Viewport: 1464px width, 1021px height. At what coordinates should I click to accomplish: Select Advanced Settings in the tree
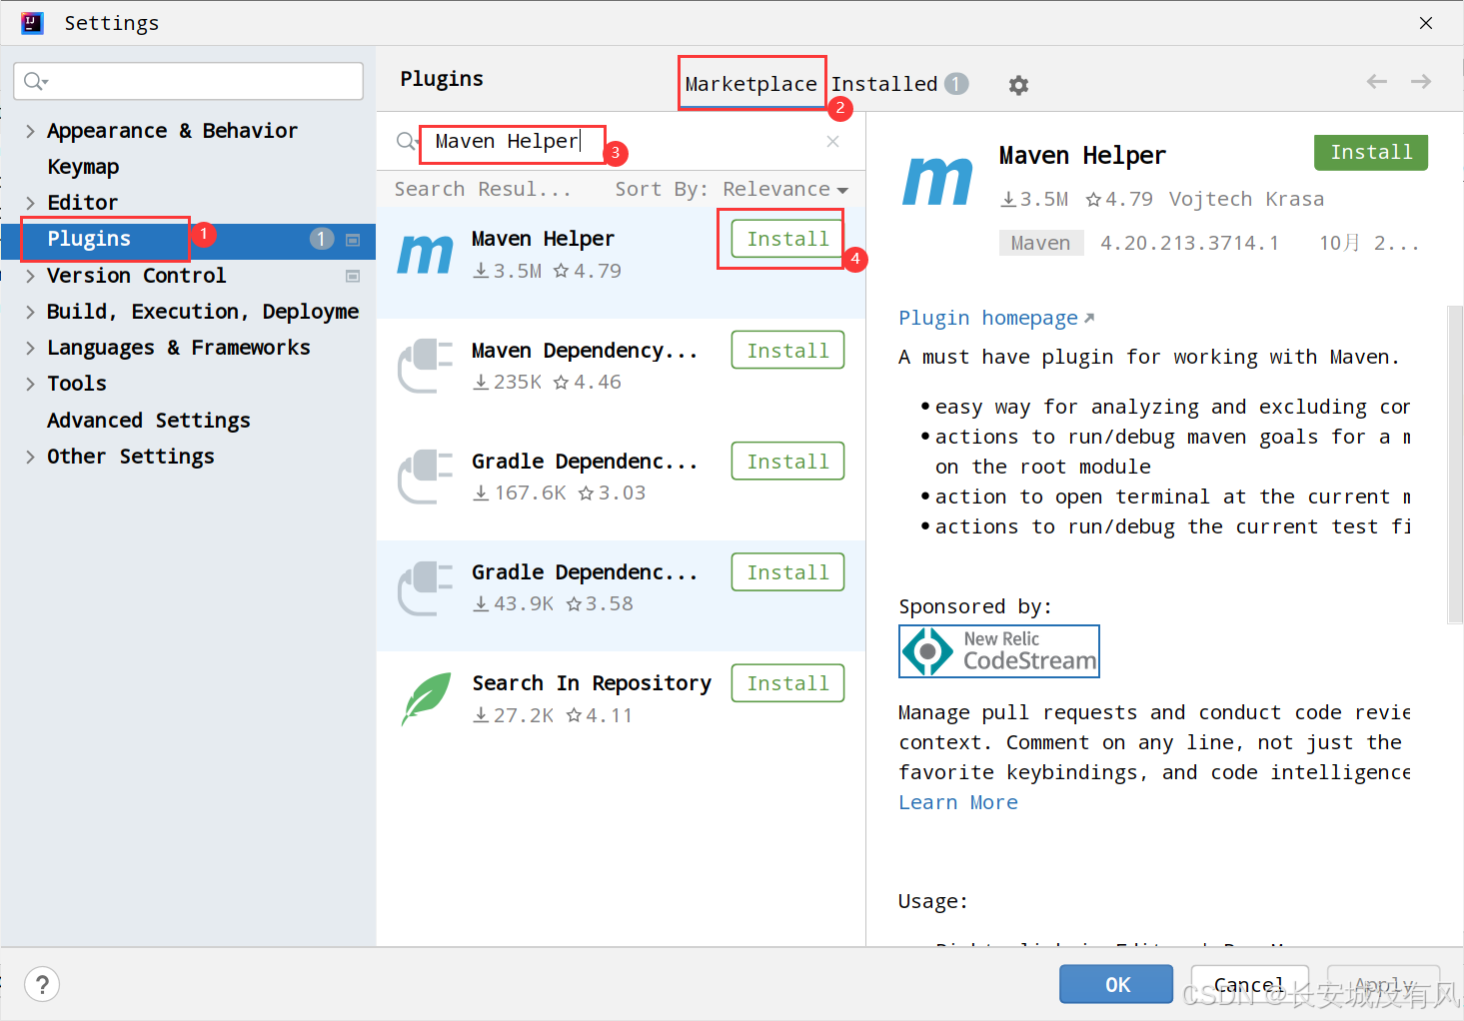(x=148, y=421)
